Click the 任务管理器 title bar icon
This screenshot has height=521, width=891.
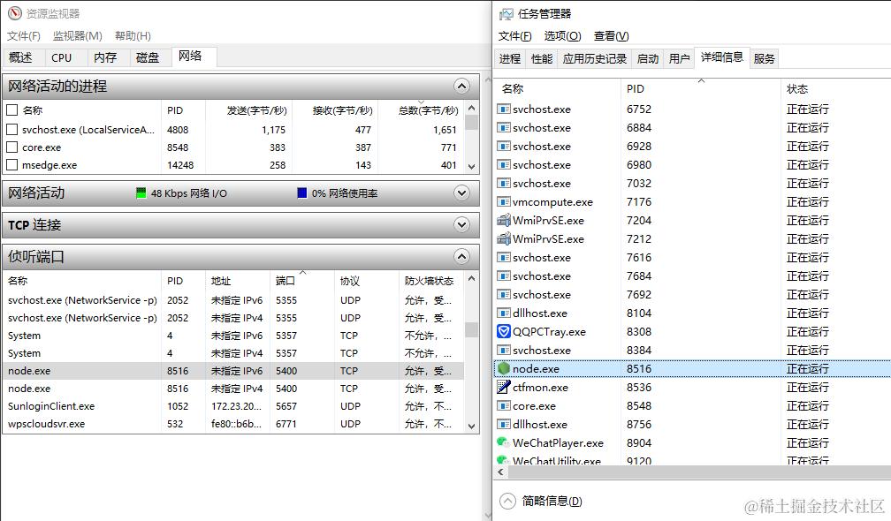506,12
